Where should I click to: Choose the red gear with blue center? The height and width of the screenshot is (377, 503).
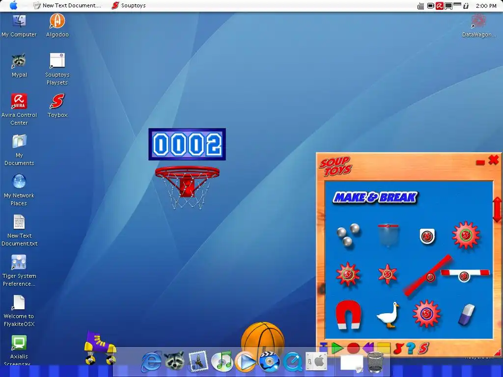point(426,314)
